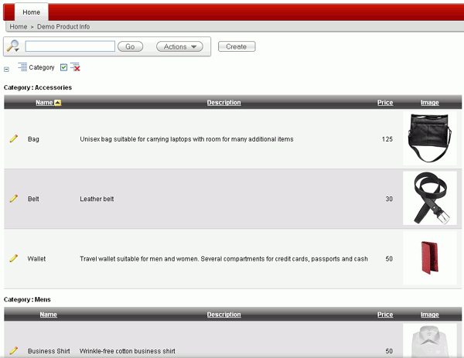Click the Business Shirt name cell
464x358 pixels.
click(x=49, y=351)
